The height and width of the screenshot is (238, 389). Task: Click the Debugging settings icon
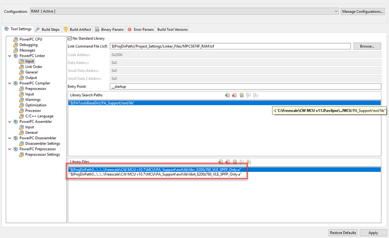click(x=16, y=45)
